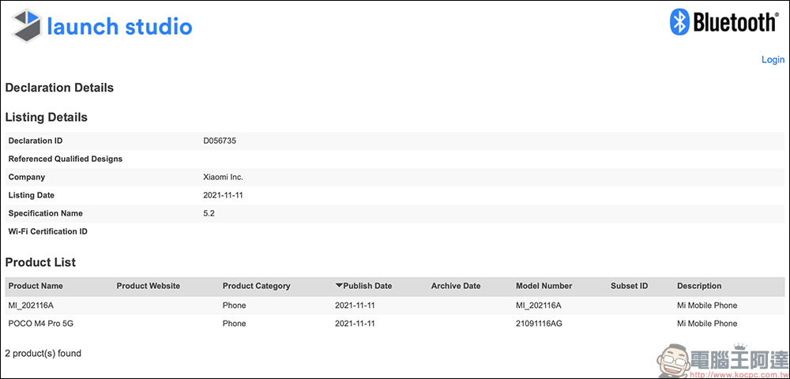Click the Company label
The image size is (790, 379).
(x=27, y=177)
